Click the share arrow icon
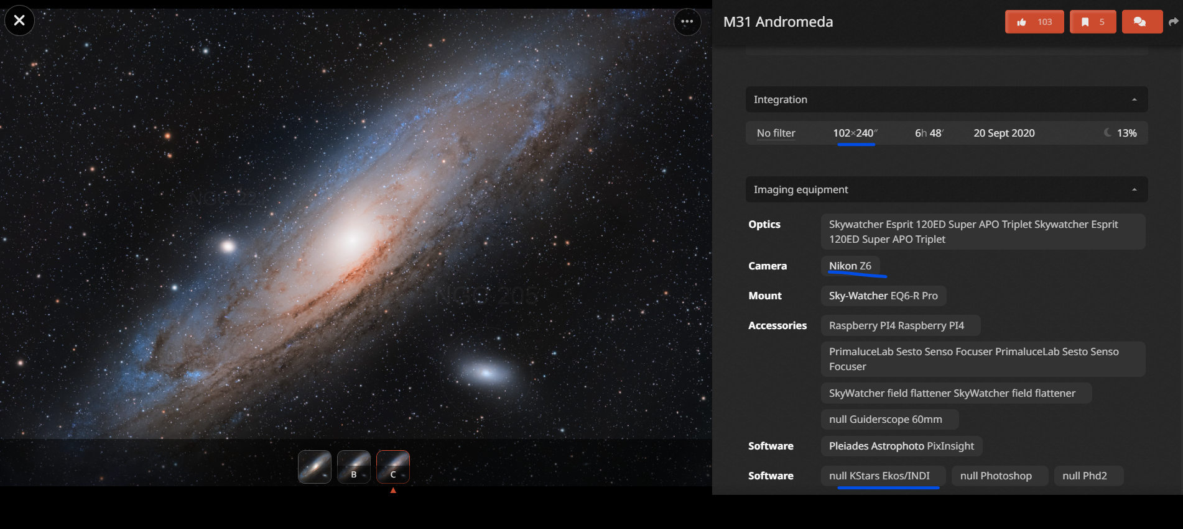The height and width of the screenshot is (529, 1183). (1174, 22)
